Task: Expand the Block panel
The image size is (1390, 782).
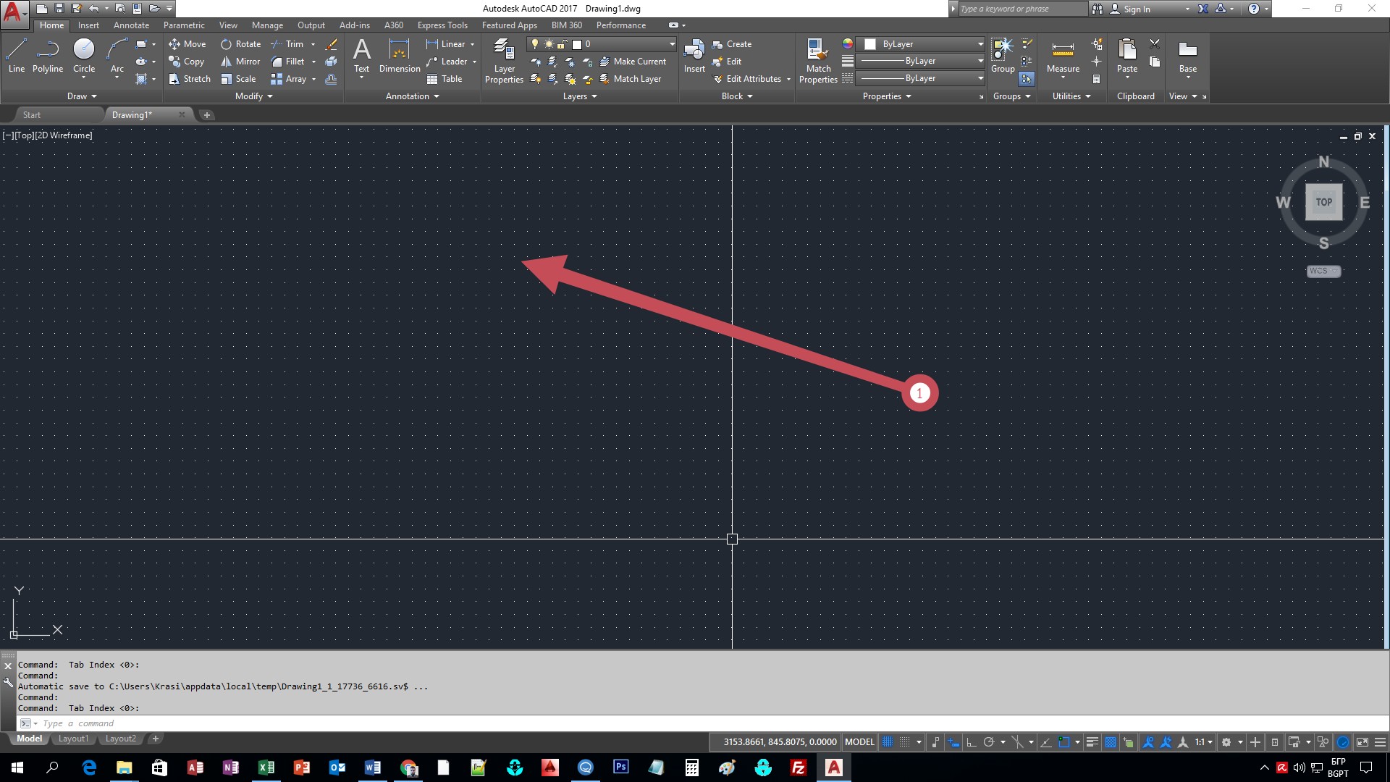Action: 737,96
